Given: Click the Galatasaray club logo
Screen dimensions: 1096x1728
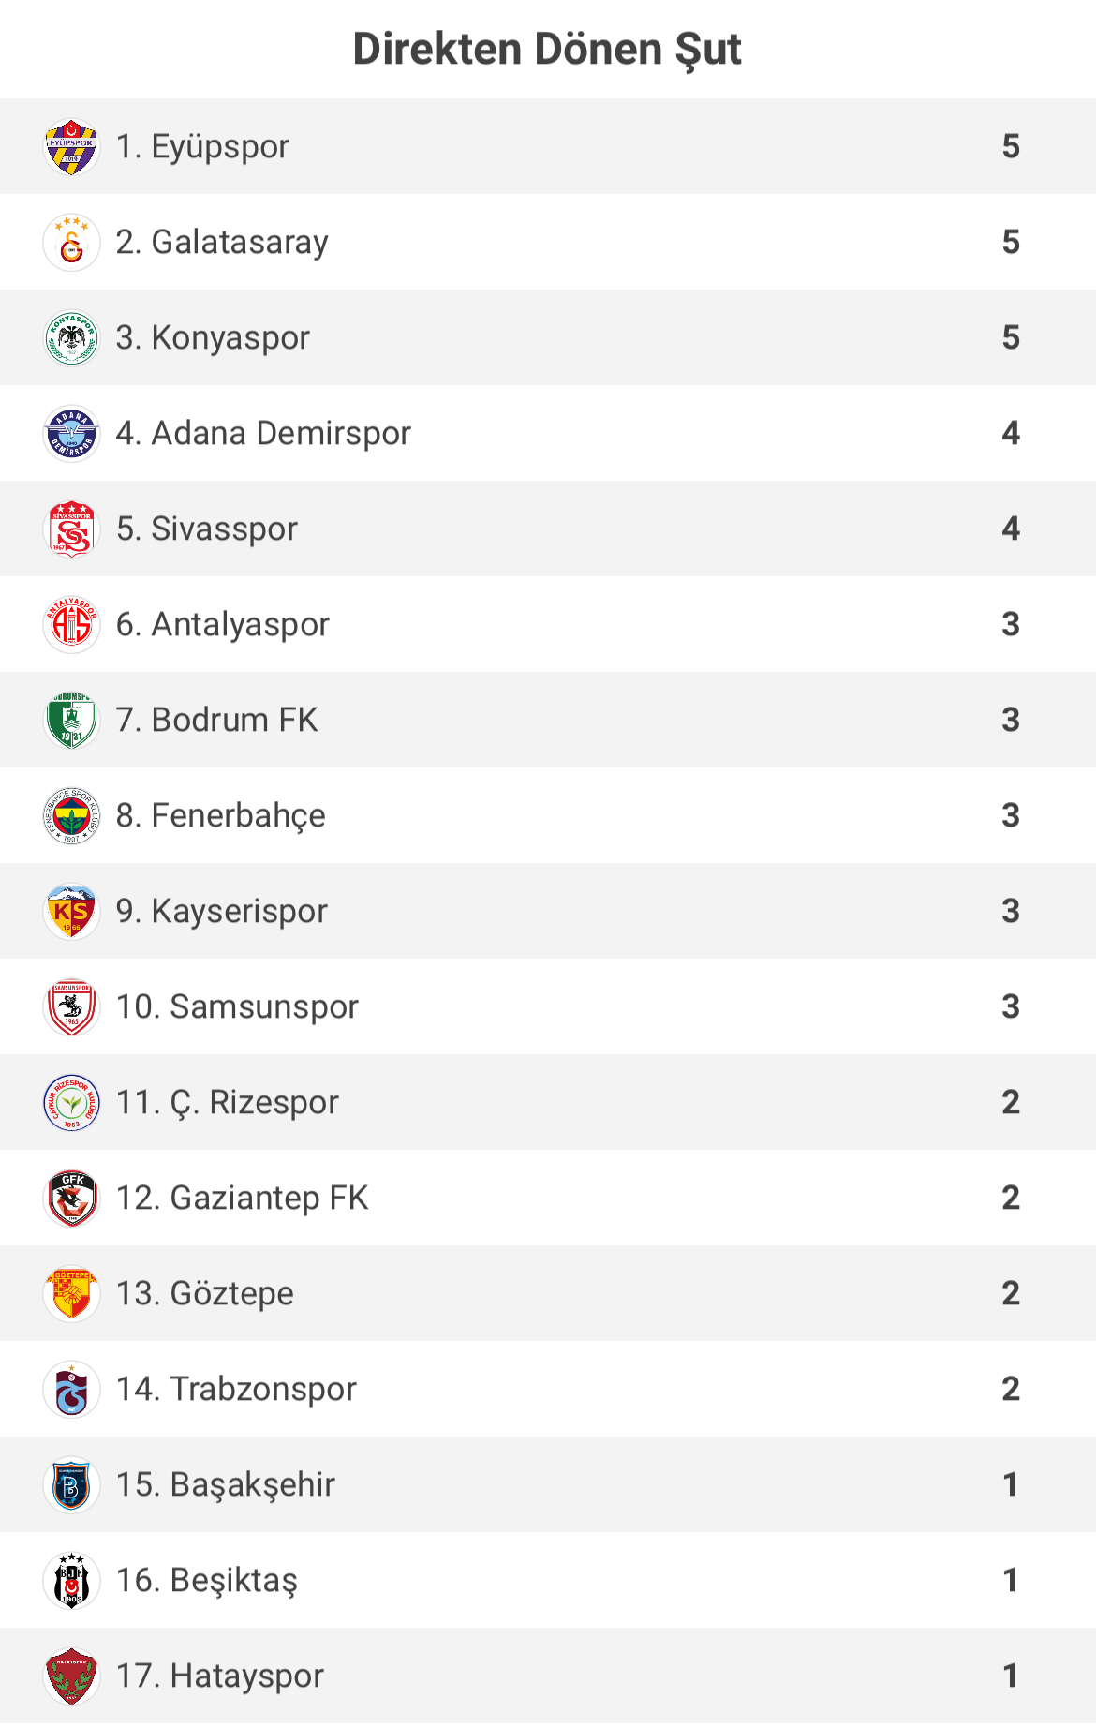Looking at the screenshot, I should click(71, 243).
